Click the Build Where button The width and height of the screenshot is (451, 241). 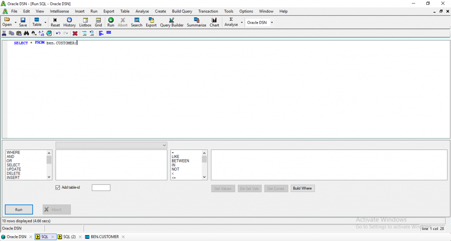303,188
